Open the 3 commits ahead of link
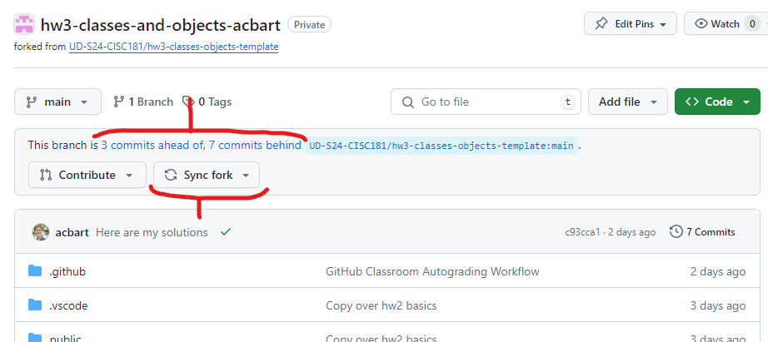Viewport: 768px width, 342px height. coord(152,145)
